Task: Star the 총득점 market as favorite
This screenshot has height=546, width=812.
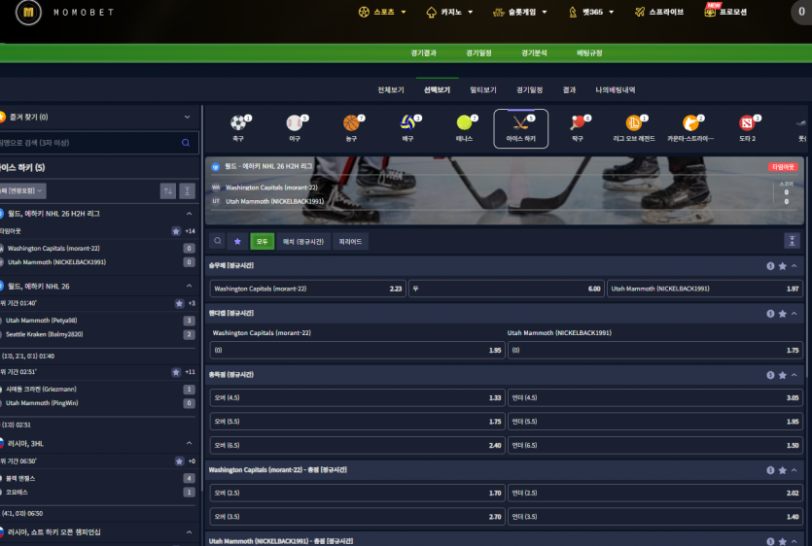Action: [783, 375]
